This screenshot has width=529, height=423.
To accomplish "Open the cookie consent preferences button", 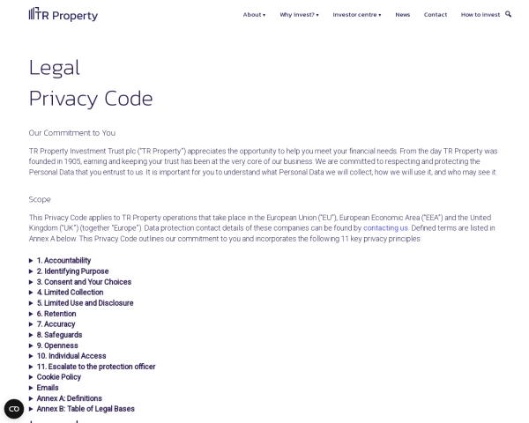I will (x=14, y=409).
